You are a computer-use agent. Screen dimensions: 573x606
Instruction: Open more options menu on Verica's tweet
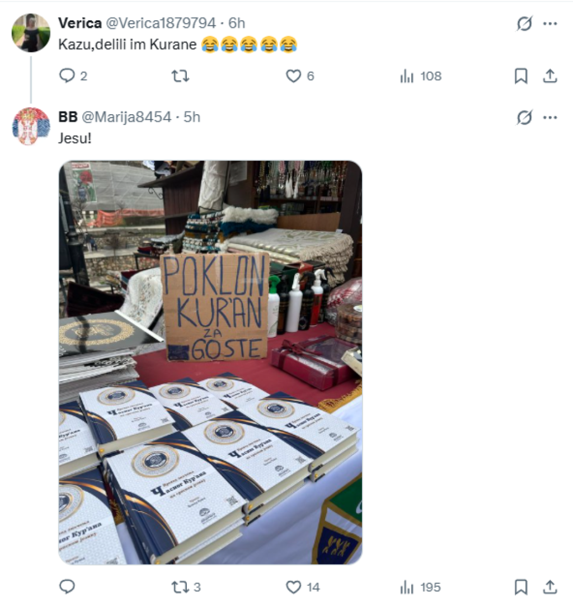pyautogui.click(x=550, y=23)
